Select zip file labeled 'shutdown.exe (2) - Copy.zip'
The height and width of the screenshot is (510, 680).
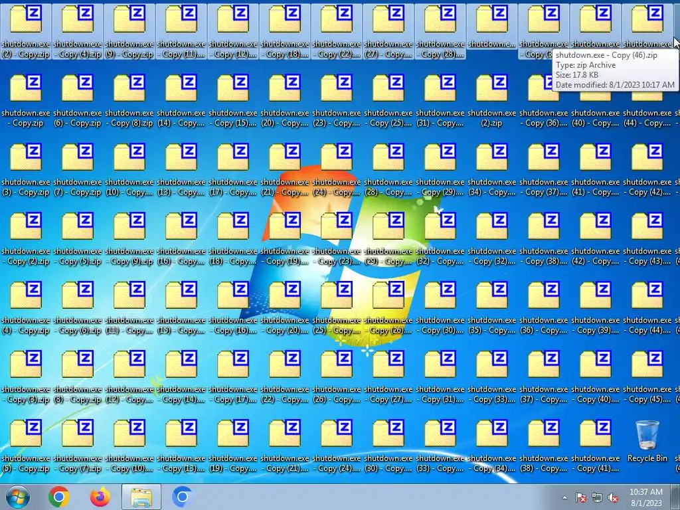[x=26, y=32]
